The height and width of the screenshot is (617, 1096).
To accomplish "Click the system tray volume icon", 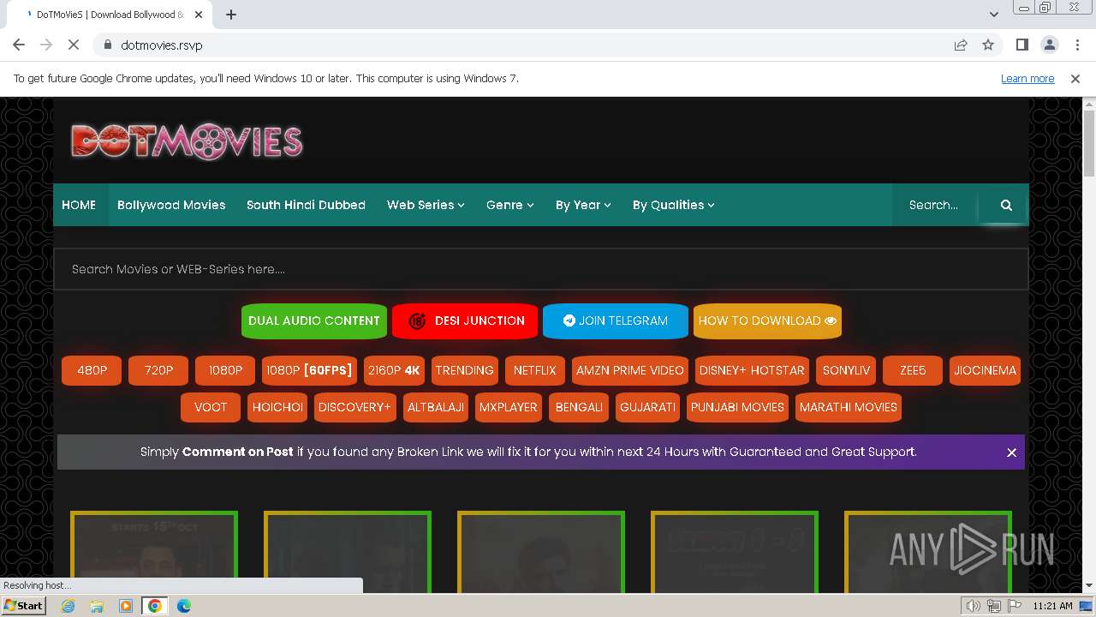I will tap(973, 606).
